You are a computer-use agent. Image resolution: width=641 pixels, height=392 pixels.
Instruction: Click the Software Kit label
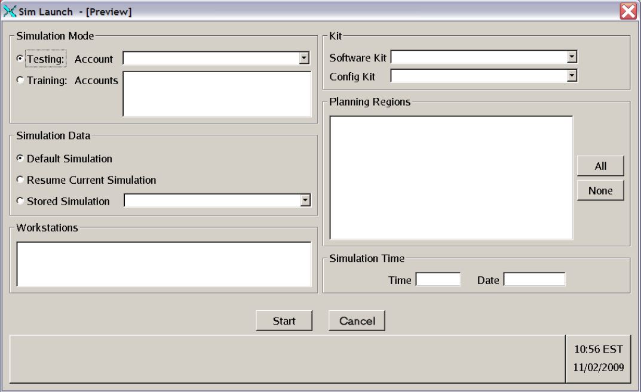(x=358, y=57)
